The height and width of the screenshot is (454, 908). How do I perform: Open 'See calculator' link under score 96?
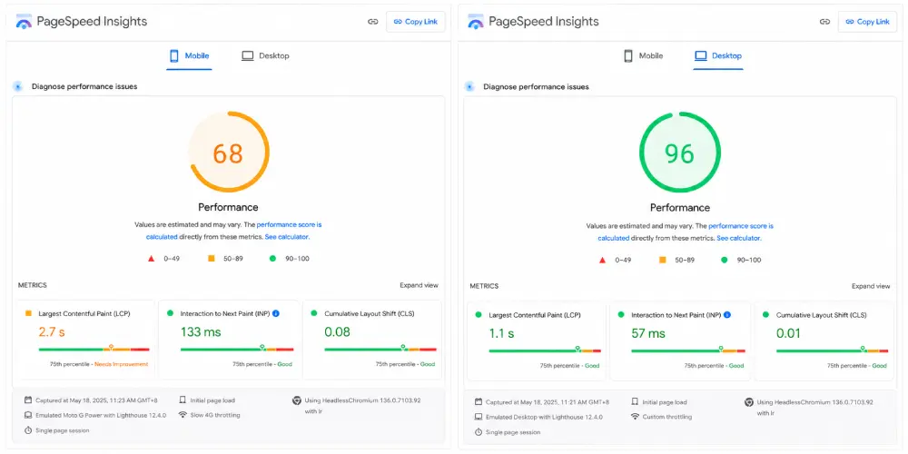coord(738,238)
